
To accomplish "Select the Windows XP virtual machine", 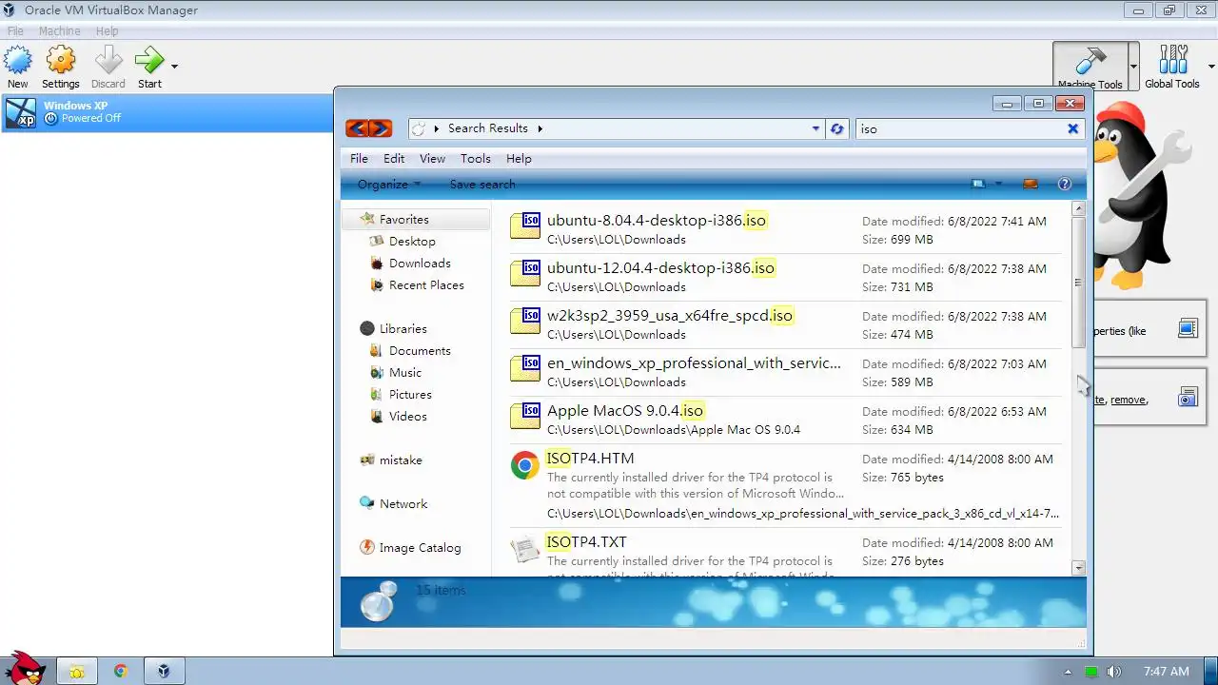I will tap(167, 112).
